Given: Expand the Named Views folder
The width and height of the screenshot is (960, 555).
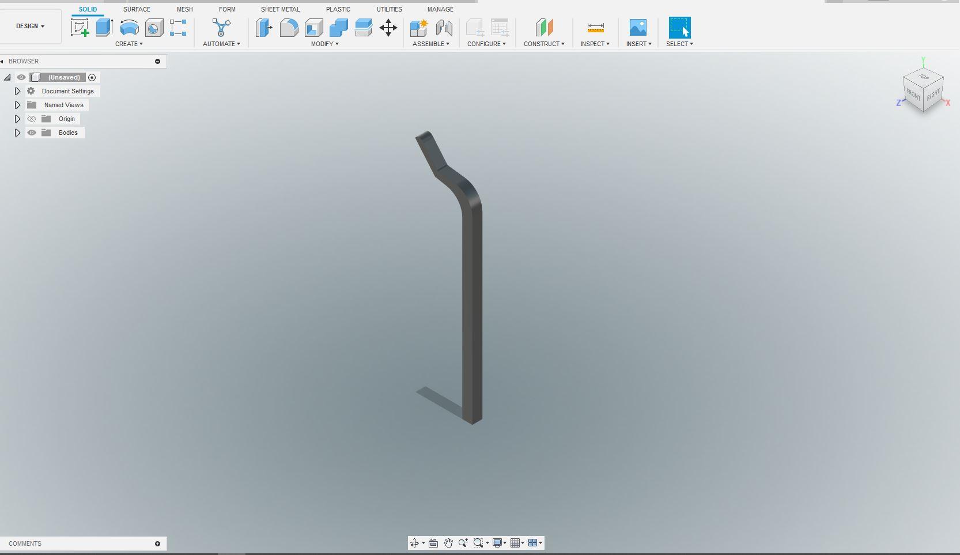Looking at the screenshot, I should 17,105.
